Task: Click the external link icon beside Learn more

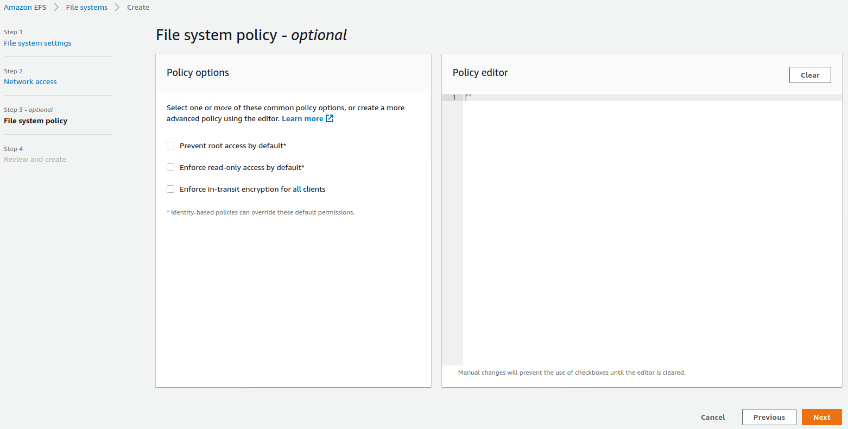Action: [330, 118]
